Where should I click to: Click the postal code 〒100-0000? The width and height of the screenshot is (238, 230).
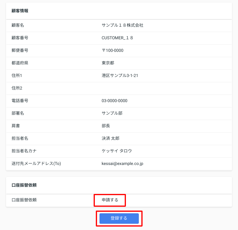point(112,50)
